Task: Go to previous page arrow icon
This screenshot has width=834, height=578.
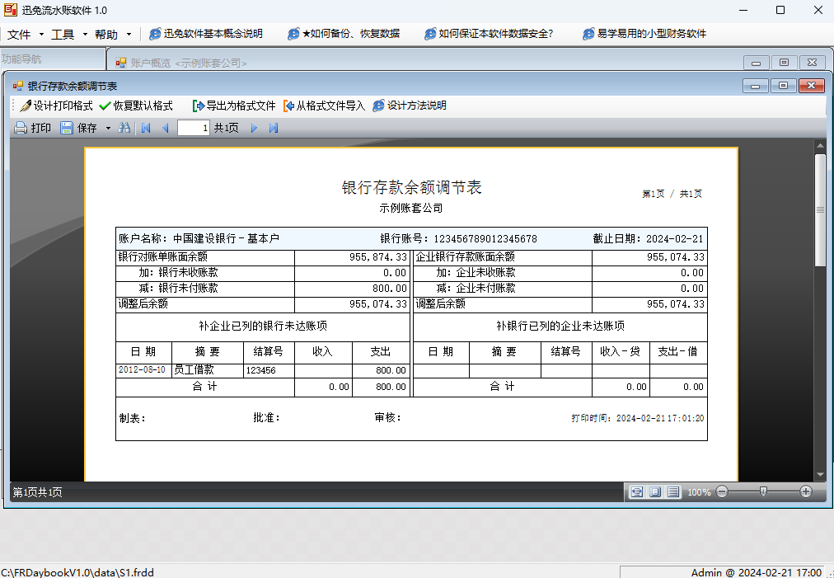Action: [166, 128]
